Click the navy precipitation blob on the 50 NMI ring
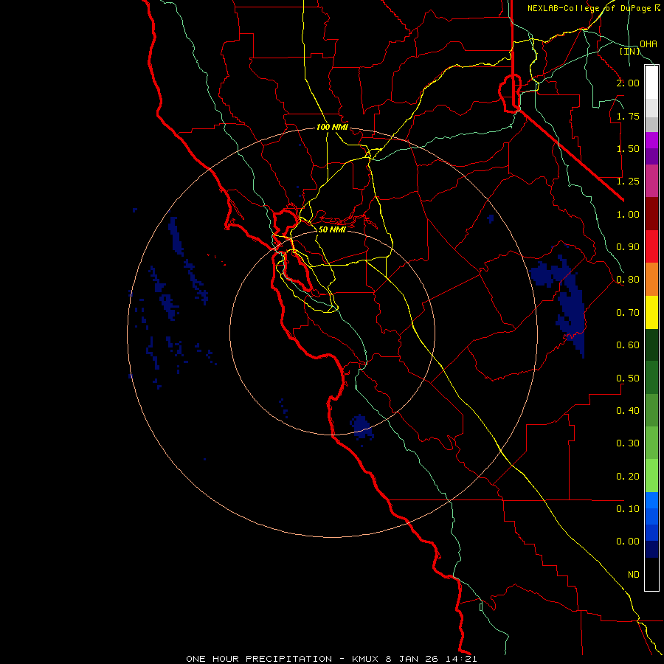The image size is (664, 664). point(362,427)
